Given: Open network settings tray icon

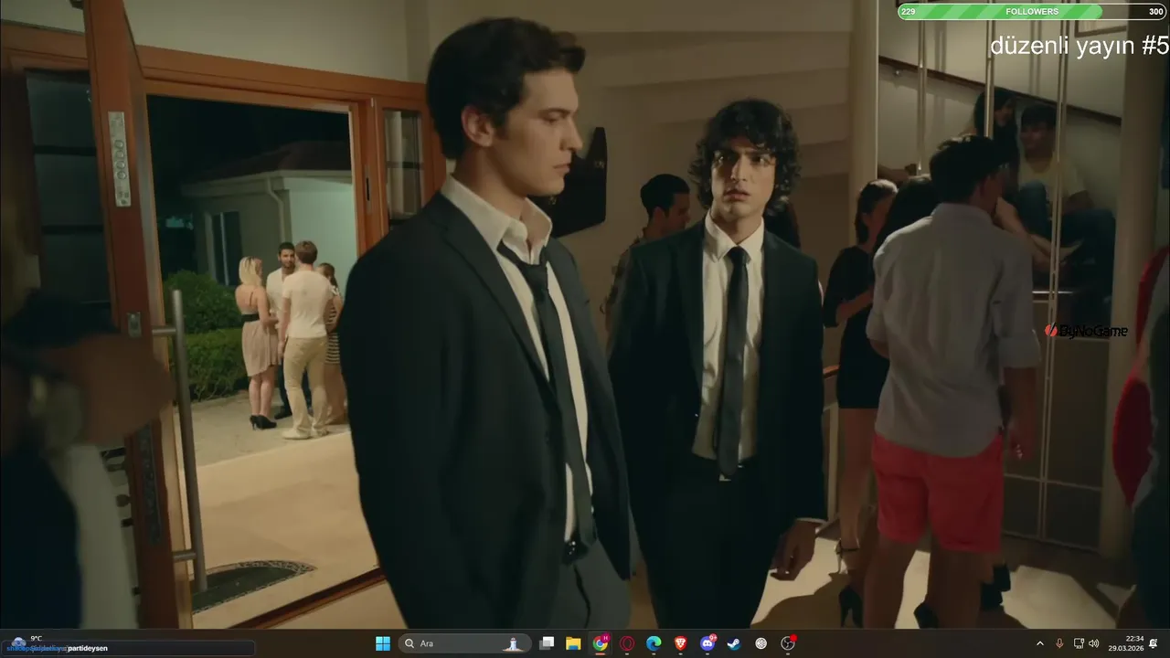Looking at the screenshot, I should pyautogui.click(x=1079, y=643).
